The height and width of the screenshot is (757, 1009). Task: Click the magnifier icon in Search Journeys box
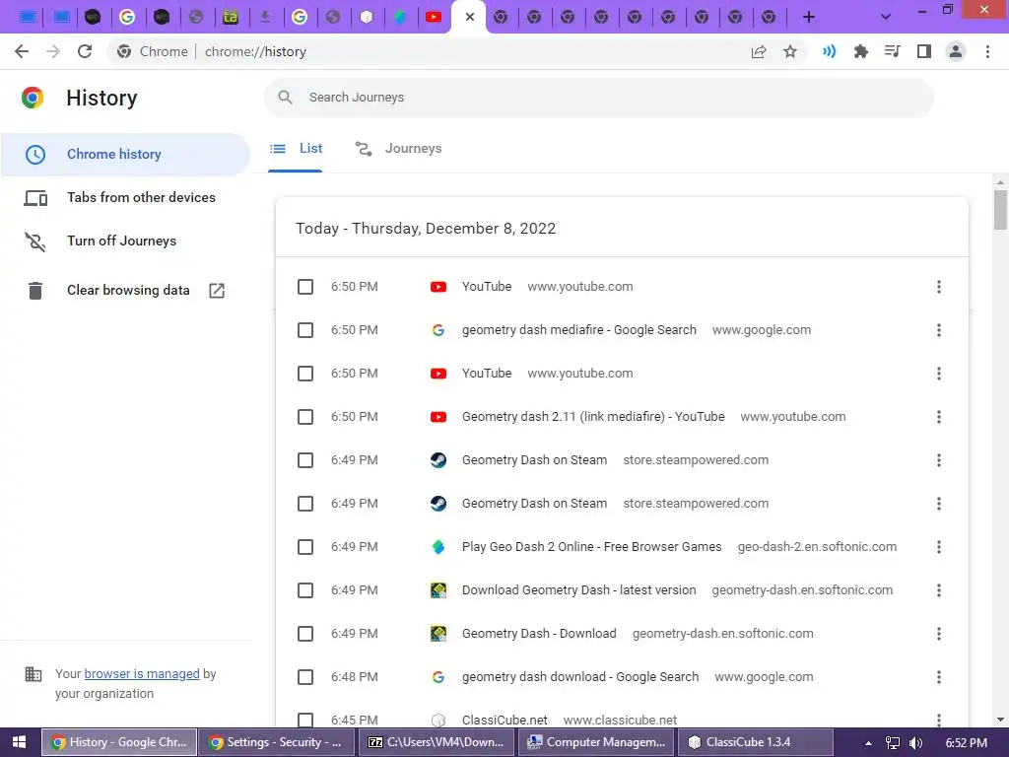pos(285,98)
